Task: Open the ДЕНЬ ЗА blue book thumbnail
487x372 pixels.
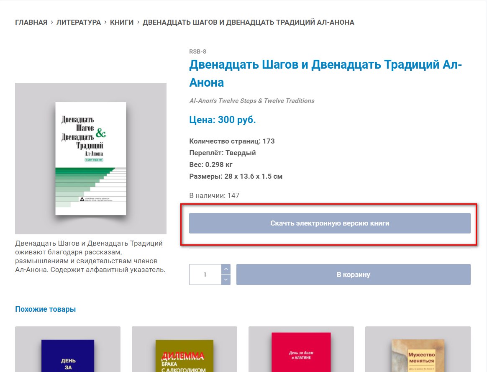Action: [x=68, y=349]
